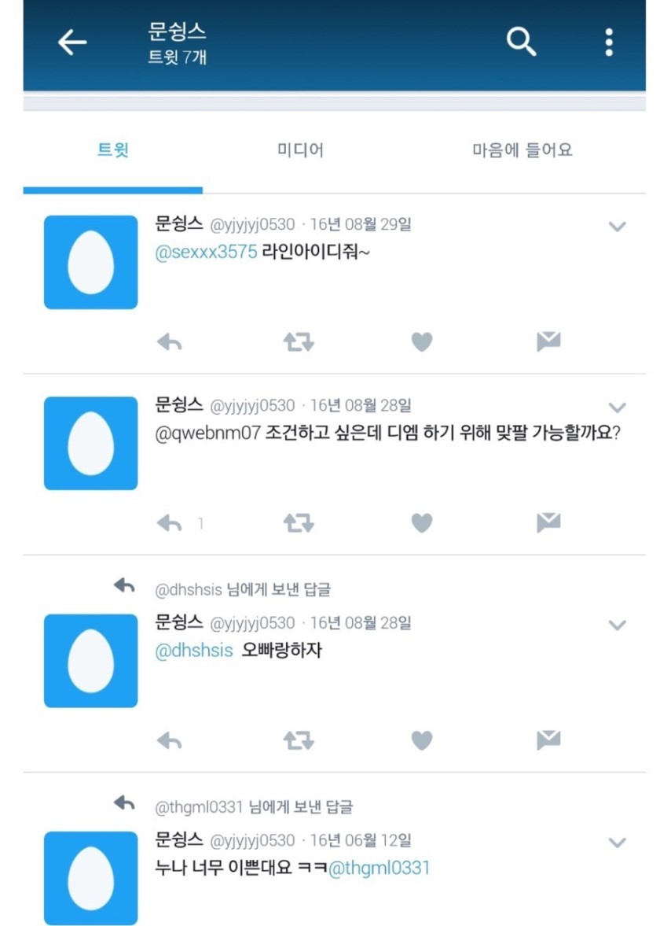Send the @qwebnm07 tweet via message icon
The image size is (660, 926).
tap(548, 522)
